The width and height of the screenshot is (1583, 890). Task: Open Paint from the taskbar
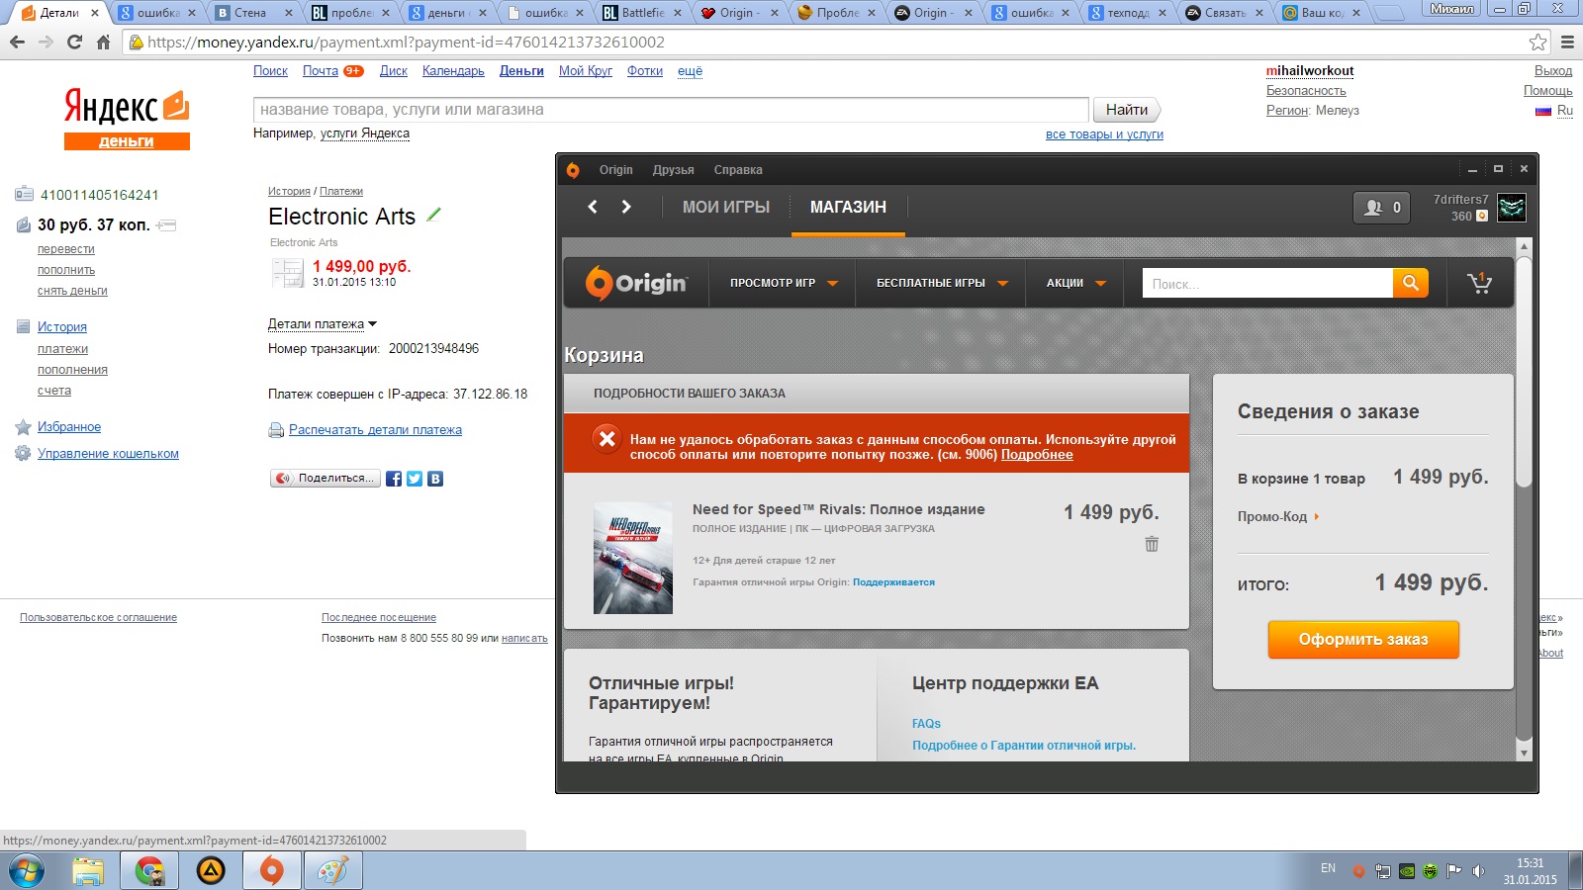point(332,871)
